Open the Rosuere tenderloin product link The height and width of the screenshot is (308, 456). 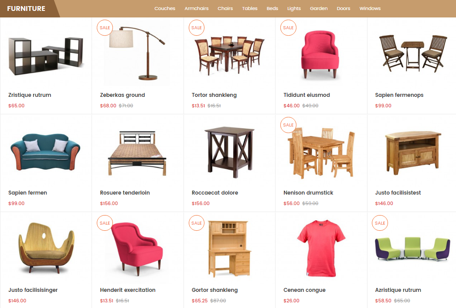(x=125, y=193)
